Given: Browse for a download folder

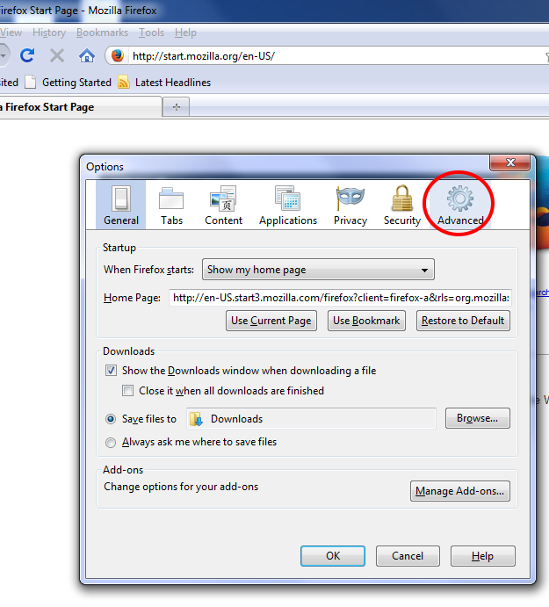Looking at the screenshot, I should (x=477, y=418).
